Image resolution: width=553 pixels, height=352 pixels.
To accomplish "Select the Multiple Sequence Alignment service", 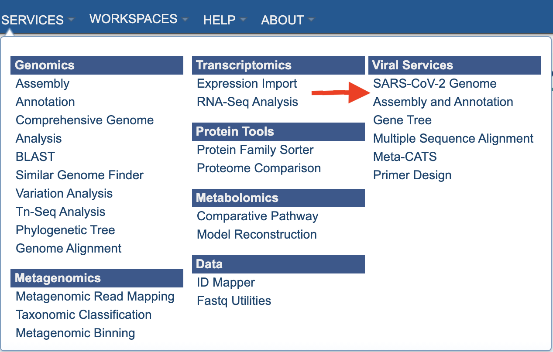I will coord(453,138).
